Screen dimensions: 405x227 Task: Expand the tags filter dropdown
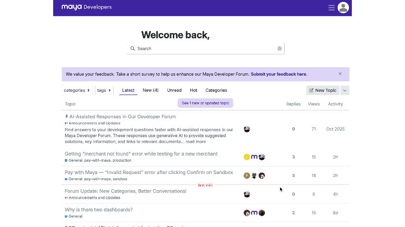(x=104, y=90)
